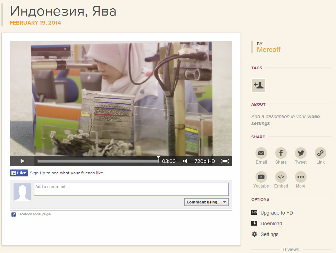Share the video on Facebook
Image resolution: width=336 pixels, height=253 pixels.
click(281, 156)
